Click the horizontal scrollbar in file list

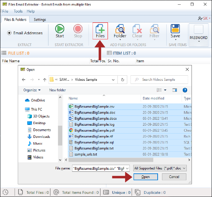click(x=111, y=160)
